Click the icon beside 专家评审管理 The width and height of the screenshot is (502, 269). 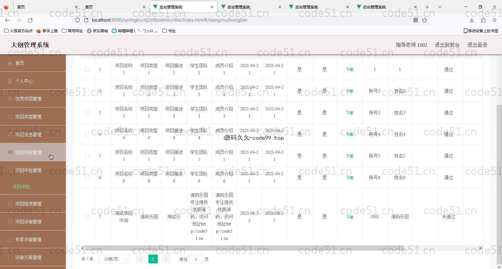tap(10, 240)
